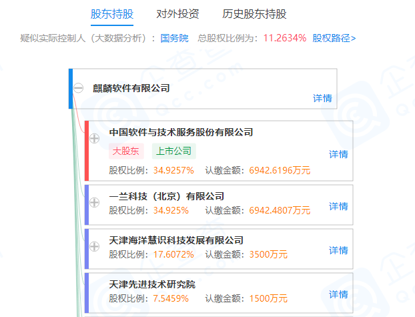Image resolution: width=415 pixels, height=317 pixels.
Task: Open the 国务院 controller link
Action: 174,39
